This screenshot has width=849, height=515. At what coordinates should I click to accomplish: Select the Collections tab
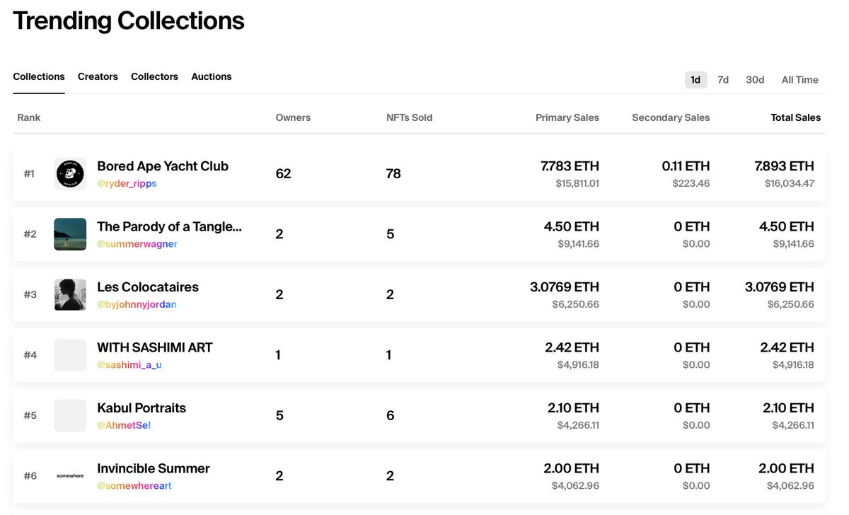[x=39, y=76]
